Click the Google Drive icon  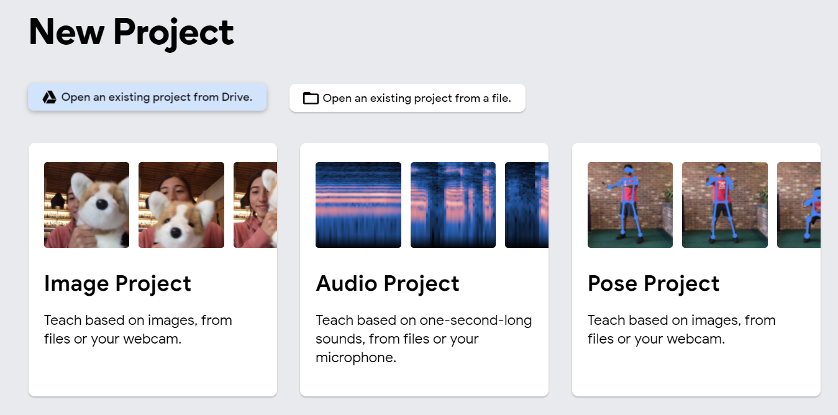click(49, 98)
